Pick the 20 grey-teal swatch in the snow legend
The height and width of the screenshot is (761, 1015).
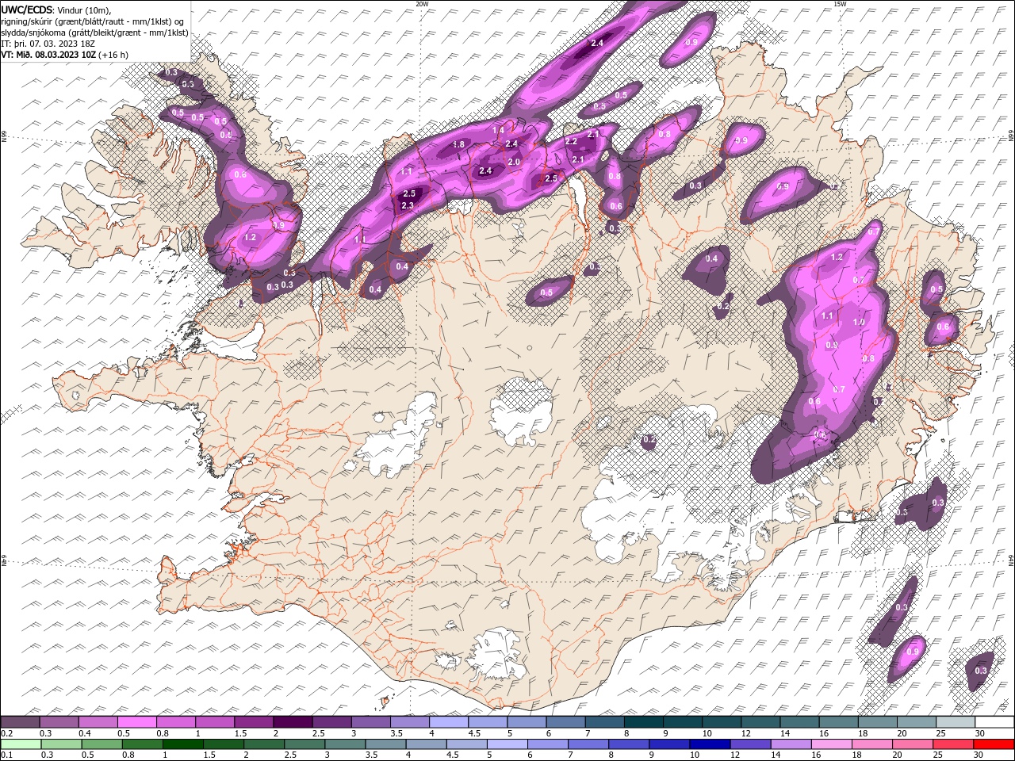pyautogui.click(x=917, y=722)
